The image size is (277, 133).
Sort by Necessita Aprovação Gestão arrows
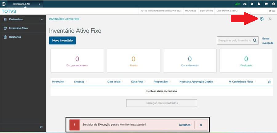coord(215,82)
